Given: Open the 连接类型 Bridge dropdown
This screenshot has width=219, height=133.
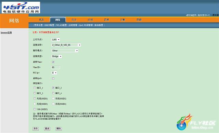Looking at the screenshot, I should tap(57, 56).
